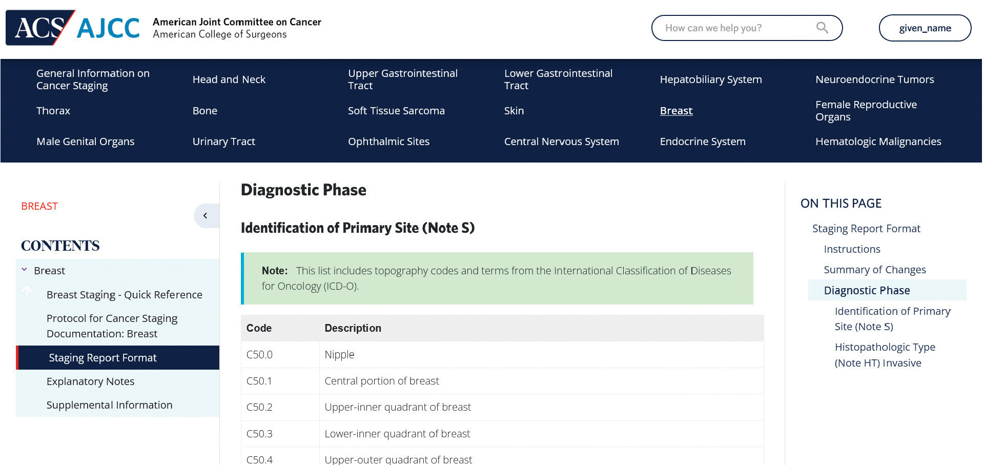
Task: Open the given_name account menu
Action: [925, 28]
